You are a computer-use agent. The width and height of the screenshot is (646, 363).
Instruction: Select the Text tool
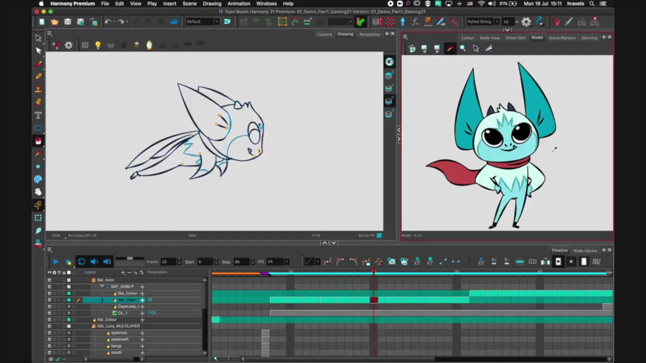pos(38,115)
